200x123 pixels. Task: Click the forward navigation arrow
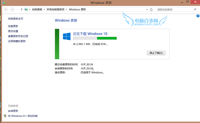point(12,9)
